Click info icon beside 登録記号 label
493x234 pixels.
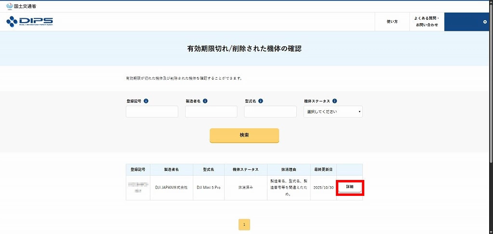(x=146, y=101)
